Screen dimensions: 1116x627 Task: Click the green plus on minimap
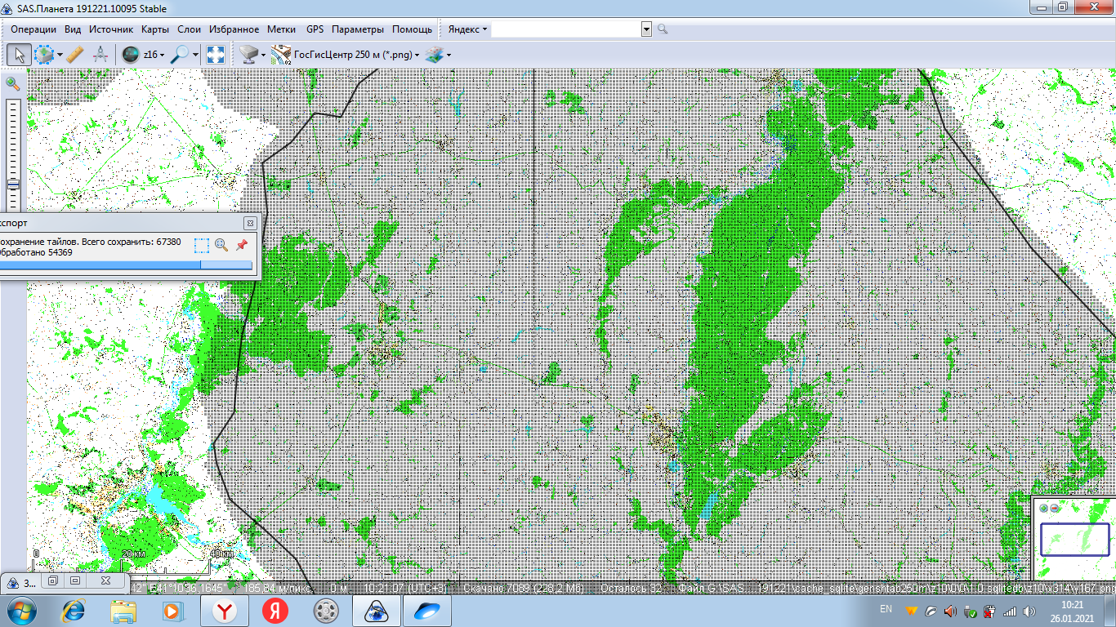pyautogui.click(x=1044, y=508)
